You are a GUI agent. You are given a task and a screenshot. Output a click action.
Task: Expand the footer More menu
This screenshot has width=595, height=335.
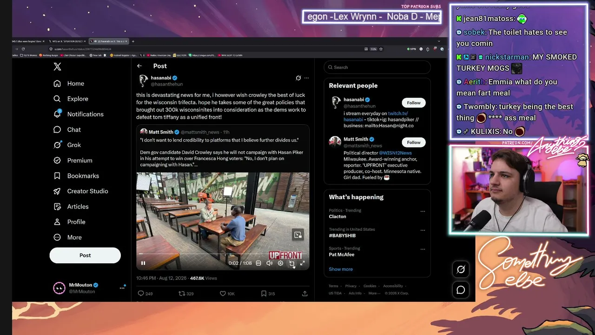374,293
